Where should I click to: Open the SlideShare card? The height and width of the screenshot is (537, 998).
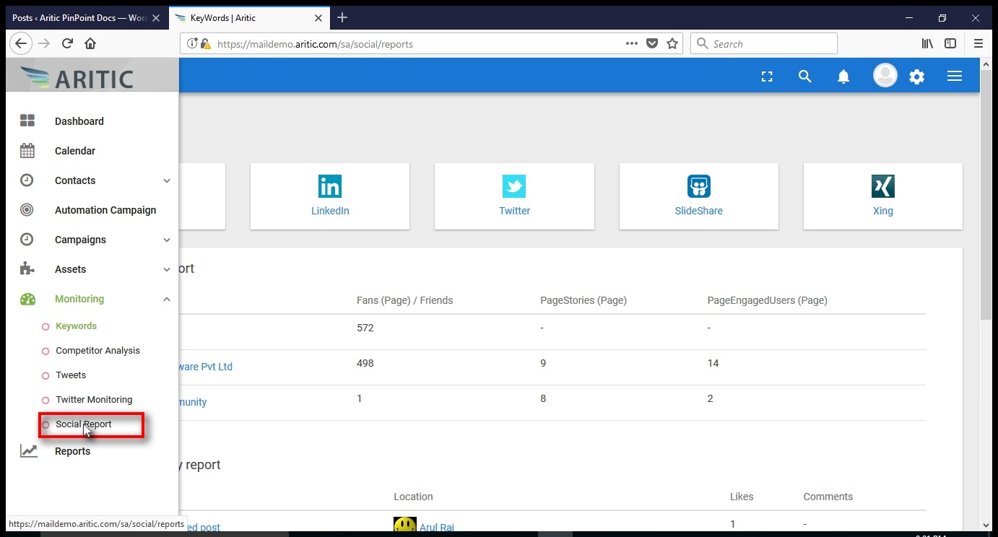tap(699, 196)
